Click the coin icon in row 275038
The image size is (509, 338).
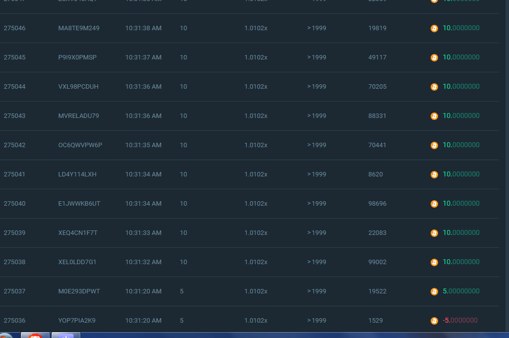pyautogui.click(x=434, y=263)
